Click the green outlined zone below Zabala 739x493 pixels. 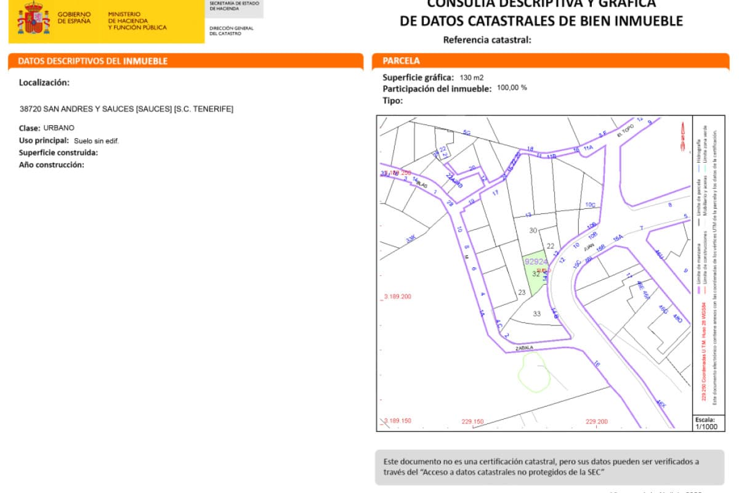click(x=534, y=371)
